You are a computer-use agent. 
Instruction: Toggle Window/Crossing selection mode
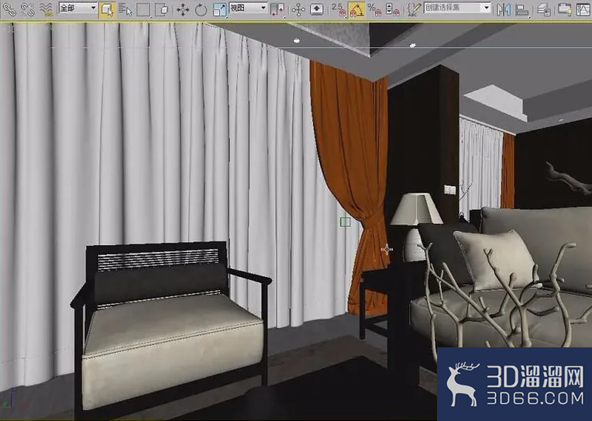[162, 10]
